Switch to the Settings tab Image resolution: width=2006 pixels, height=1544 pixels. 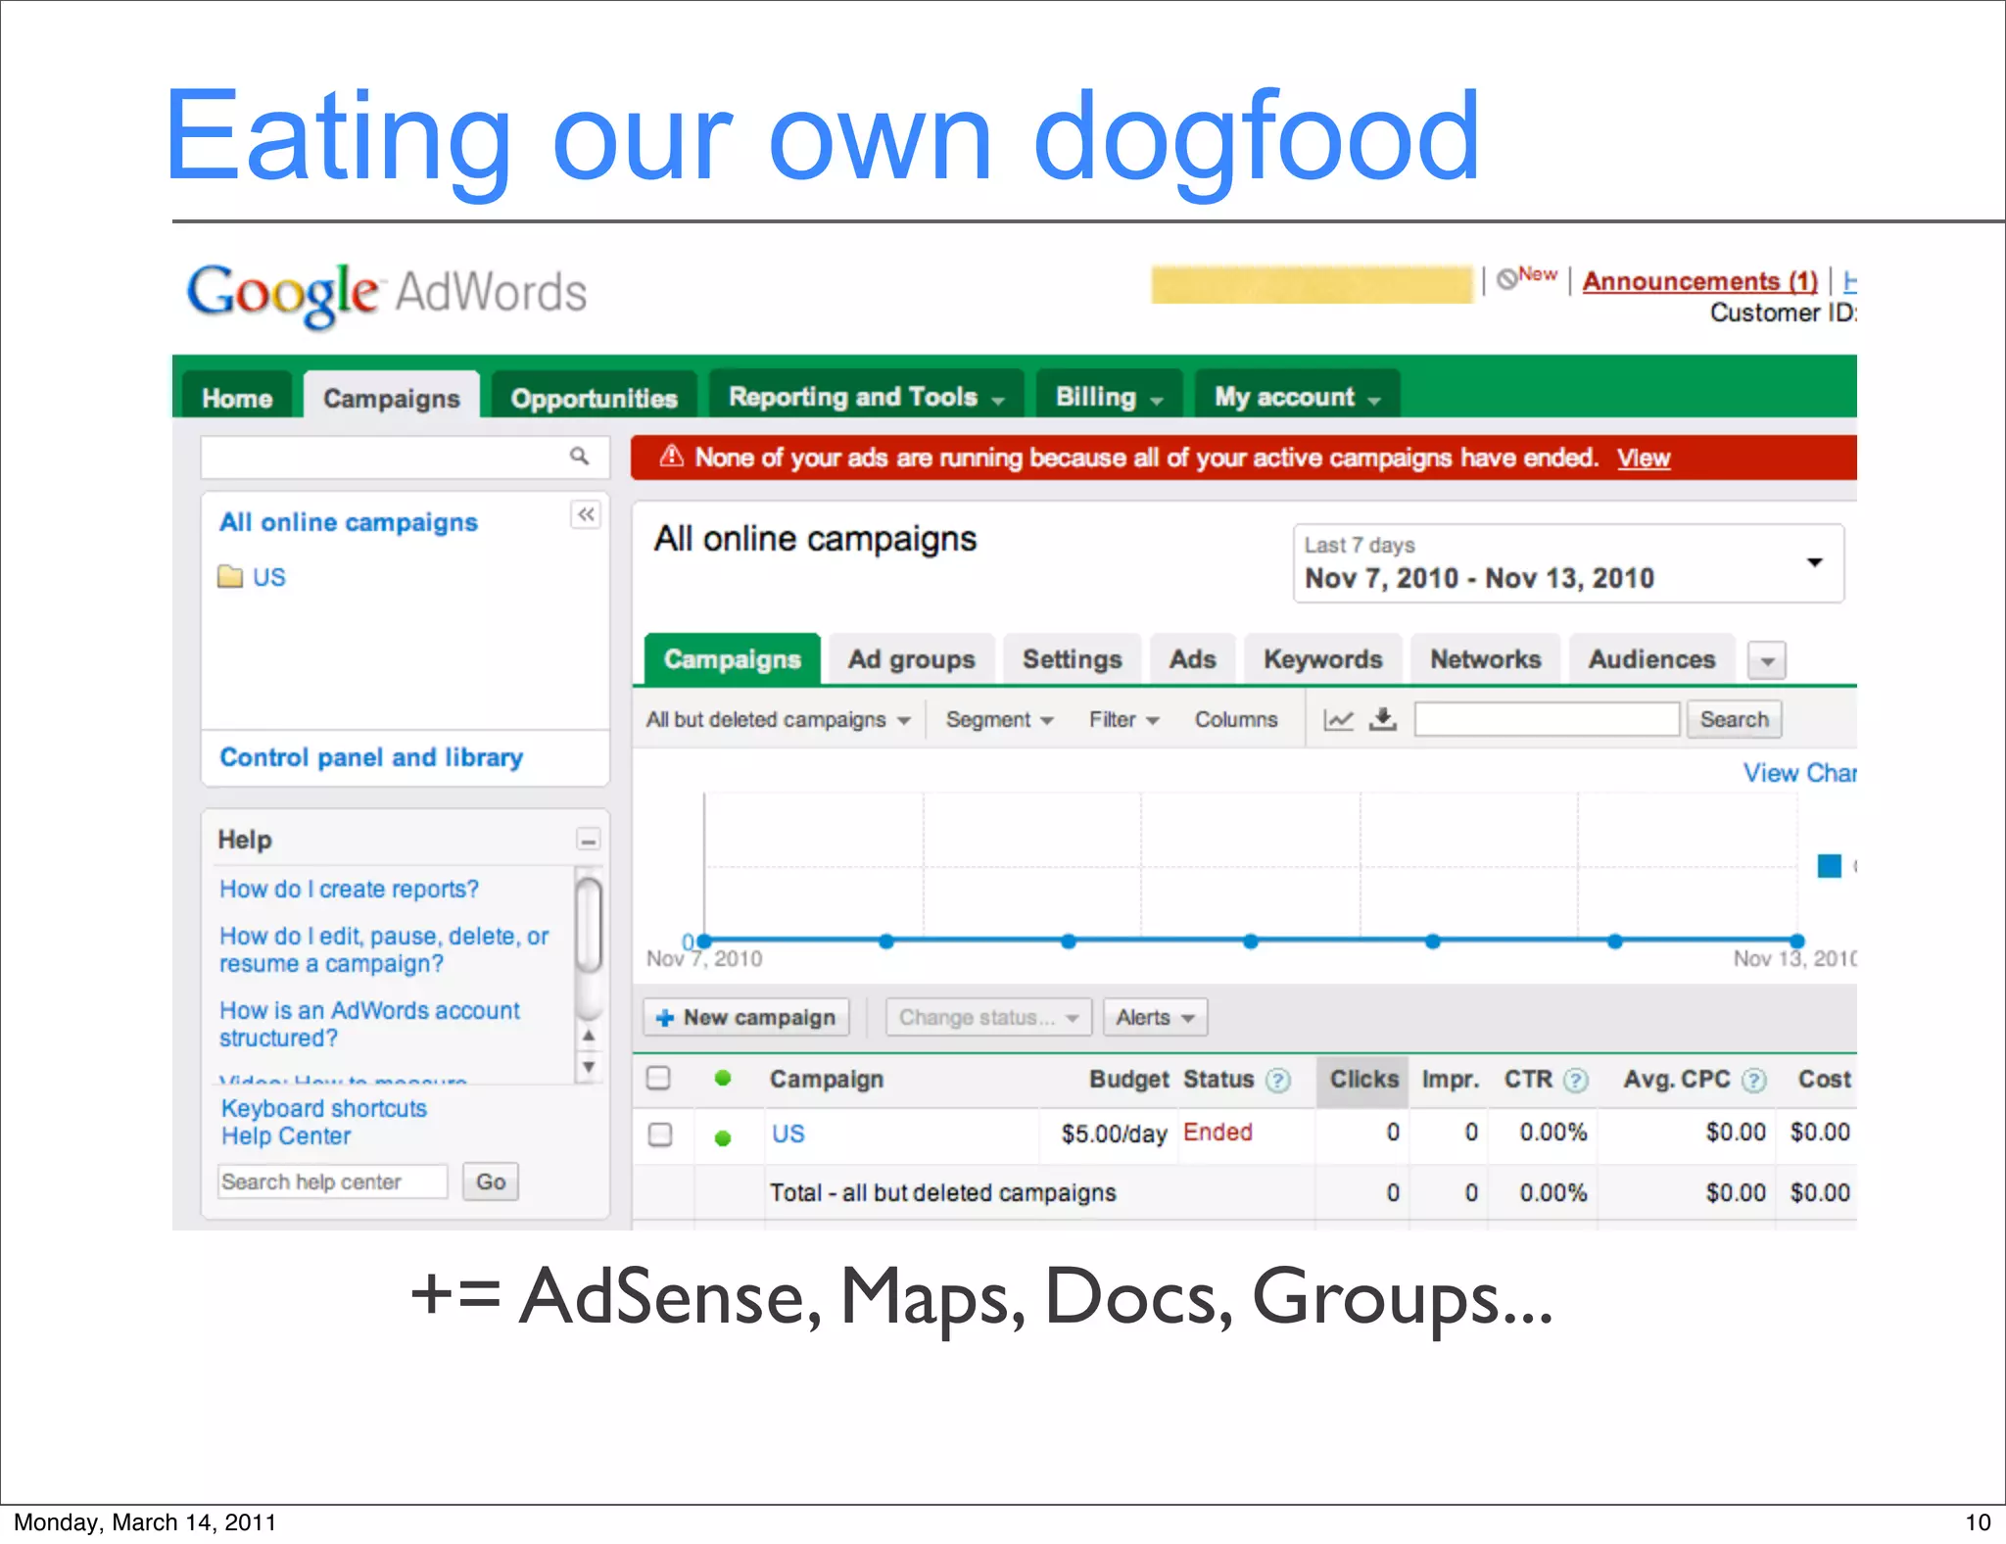tap(1072, 659)
